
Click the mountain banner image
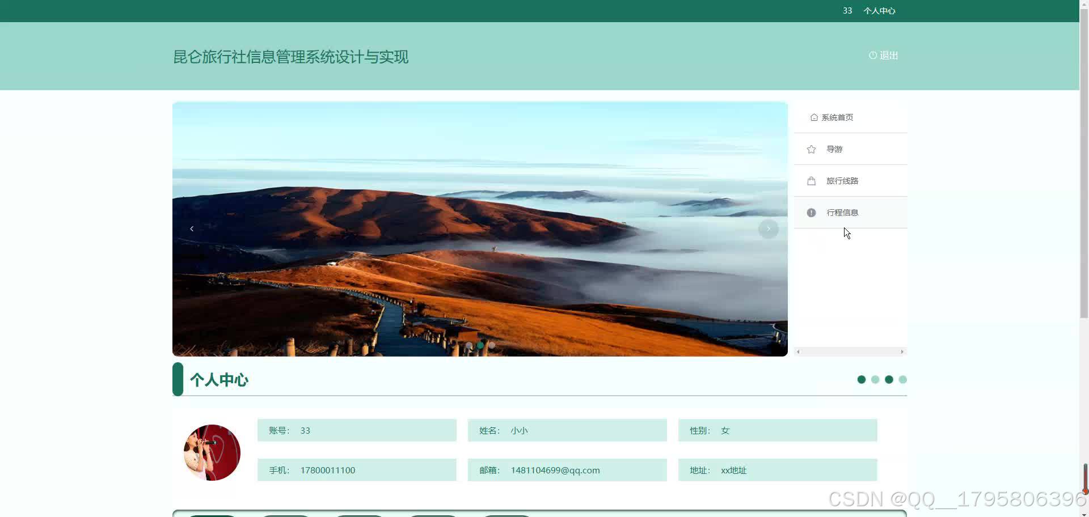coord(480,229)
